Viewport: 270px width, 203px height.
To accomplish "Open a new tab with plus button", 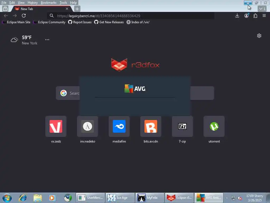I will pos(77,9).
